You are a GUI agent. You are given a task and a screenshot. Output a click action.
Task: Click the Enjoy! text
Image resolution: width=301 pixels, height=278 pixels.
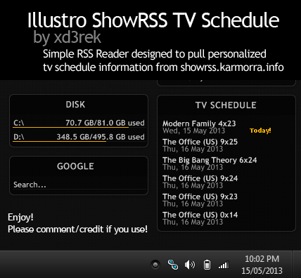click(x=20, y=217)
